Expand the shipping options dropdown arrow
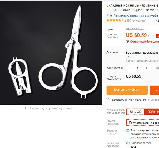The image size is (159, 148). pos(128,56)
